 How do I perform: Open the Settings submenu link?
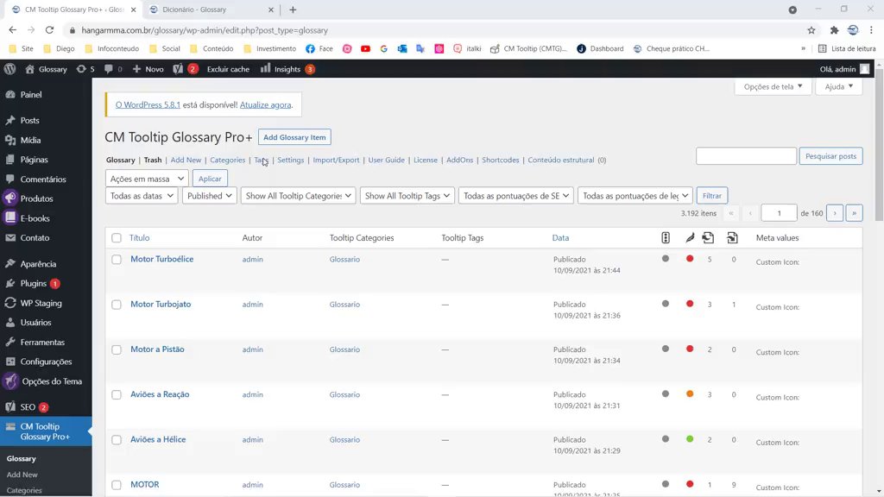tap(291, 160)
